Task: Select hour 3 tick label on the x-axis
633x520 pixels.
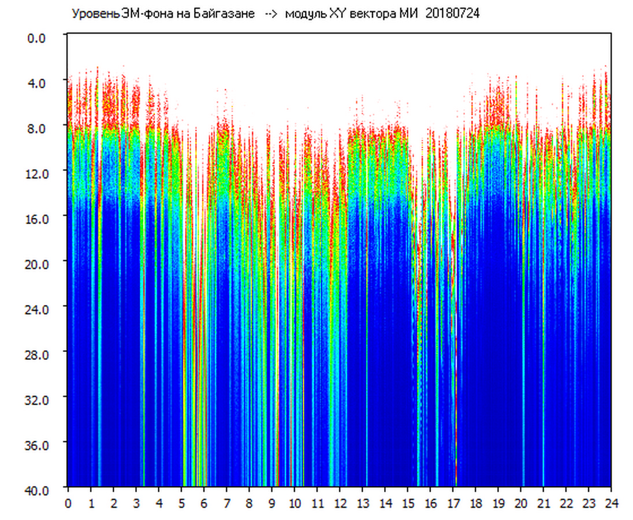Action: point(136,503)
